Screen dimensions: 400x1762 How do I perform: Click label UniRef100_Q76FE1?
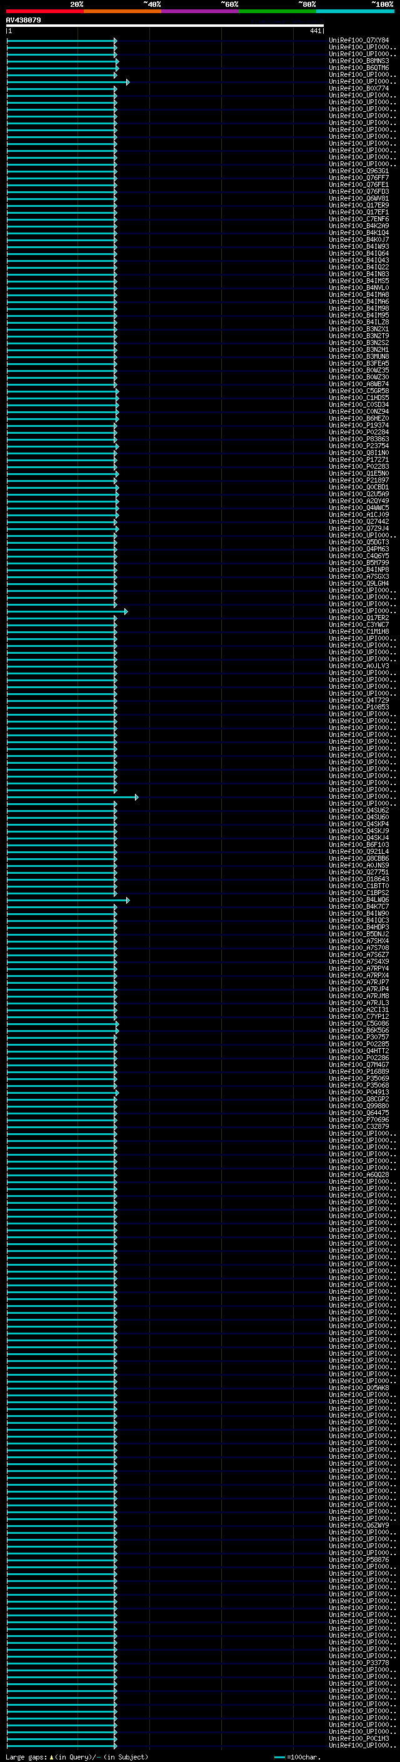pyautogui.click(x=359, y=184)
